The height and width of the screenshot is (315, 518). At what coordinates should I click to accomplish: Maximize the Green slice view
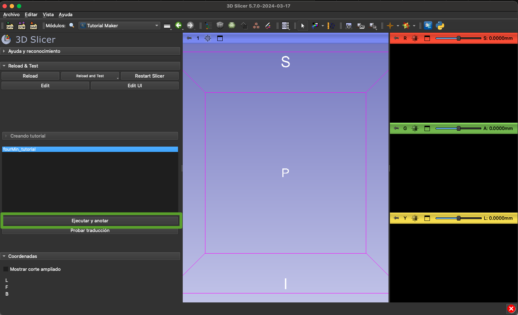(427, 128)
